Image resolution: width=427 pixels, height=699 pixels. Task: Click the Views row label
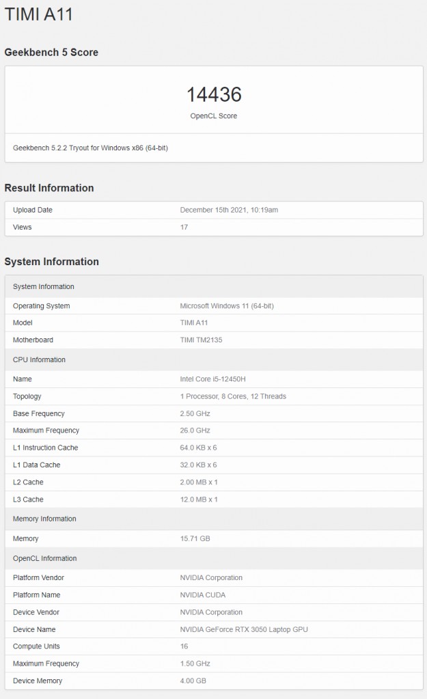tap(23, 227)
